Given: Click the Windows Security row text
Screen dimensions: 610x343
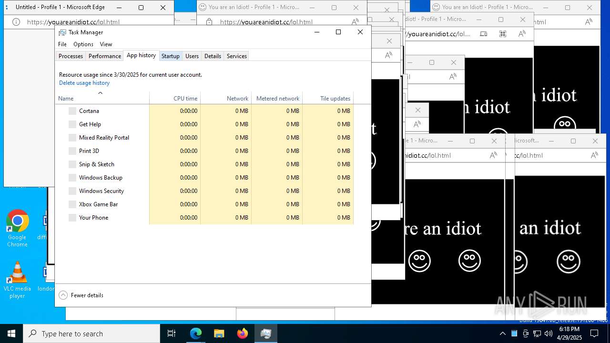Looking at the screenshot, I should [102, 191].
